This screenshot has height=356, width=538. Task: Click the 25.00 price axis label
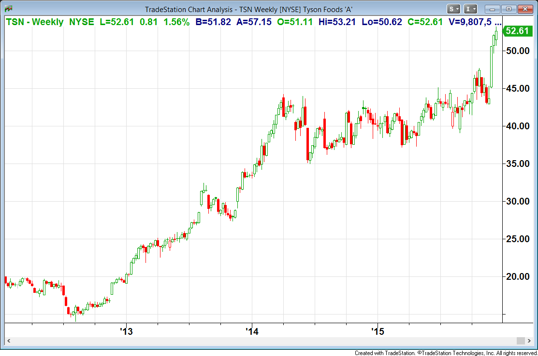(x=518, y=239)
